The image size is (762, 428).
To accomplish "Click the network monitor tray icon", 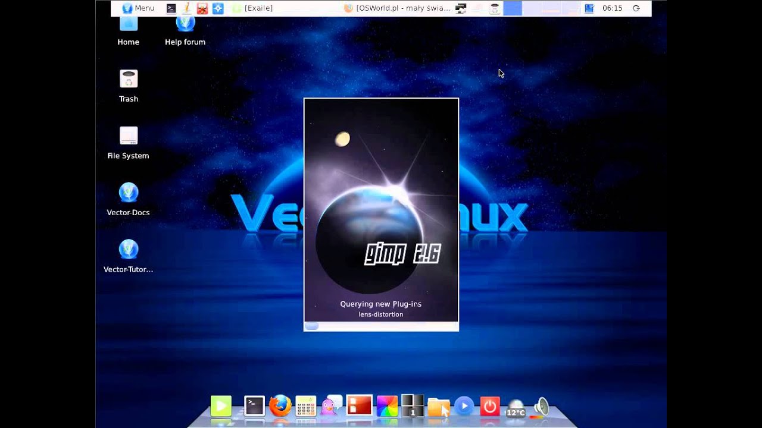I will coord(461,8).
